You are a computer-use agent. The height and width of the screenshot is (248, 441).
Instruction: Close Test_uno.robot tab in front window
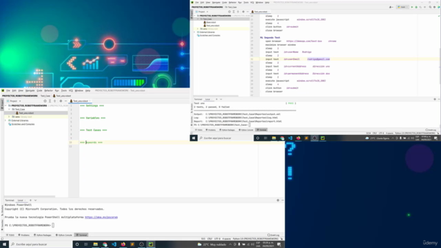90,101
